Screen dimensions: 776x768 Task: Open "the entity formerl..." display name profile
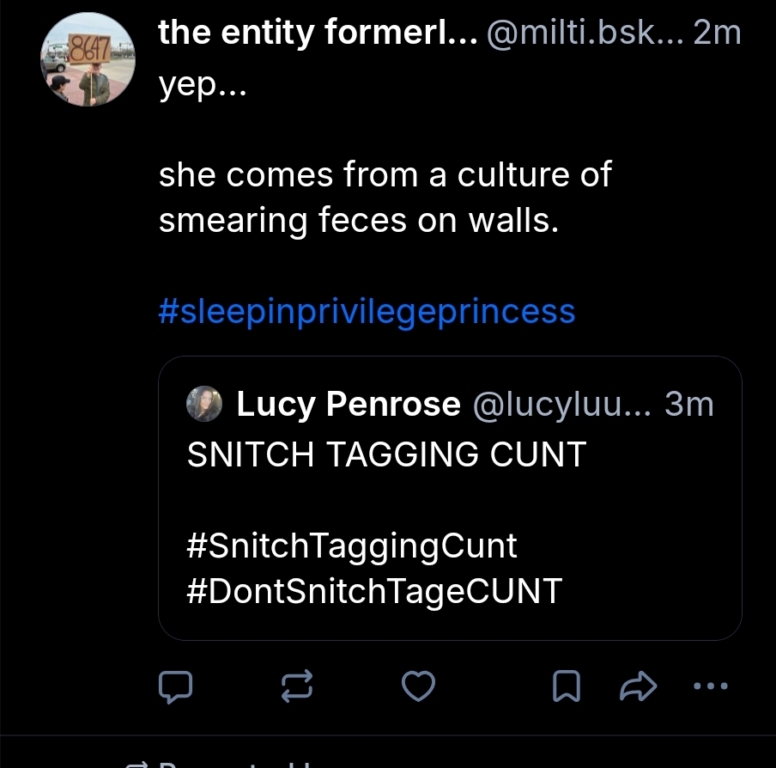(x=318, y=34)
